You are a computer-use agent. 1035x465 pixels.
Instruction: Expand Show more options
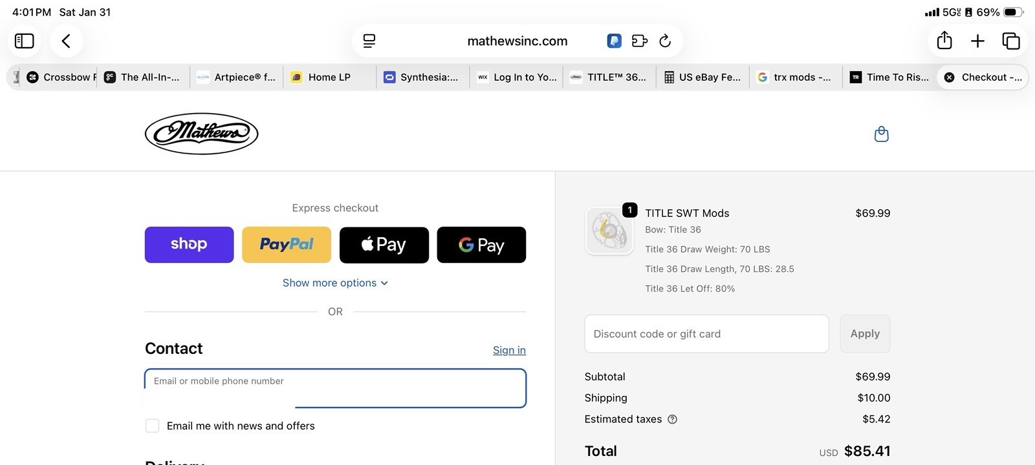pos(335,283)
